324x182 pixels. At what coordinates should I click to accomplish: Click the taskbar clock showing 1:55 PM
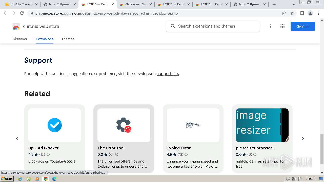[311, 179]
